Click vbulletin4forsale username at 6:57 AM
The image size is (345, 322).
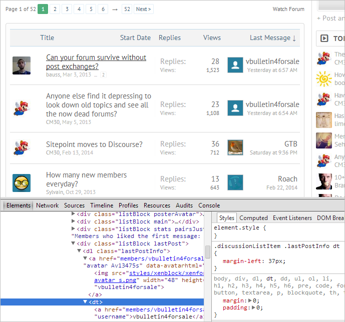point(272,61)
